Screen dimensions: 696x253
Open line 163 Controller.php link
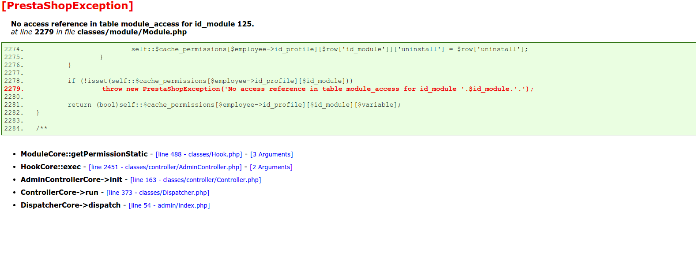(196, 180)
